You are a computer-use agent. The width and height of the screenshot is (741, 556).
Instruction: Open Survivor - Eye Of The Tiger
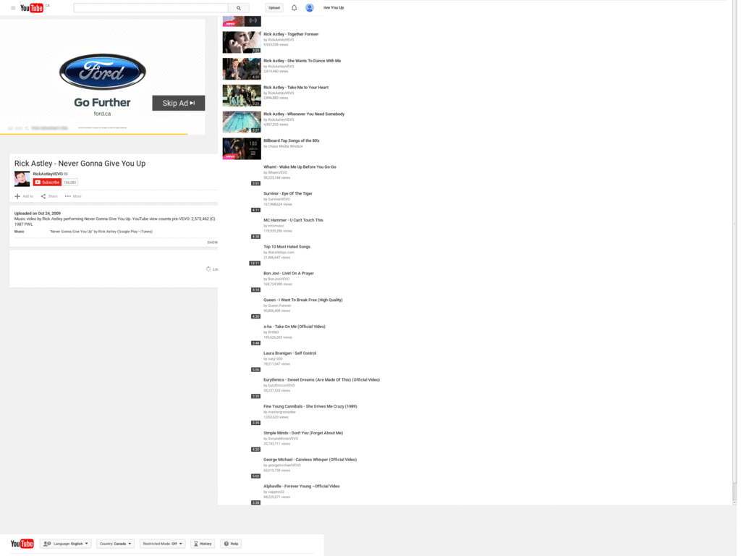click(288, 194)
